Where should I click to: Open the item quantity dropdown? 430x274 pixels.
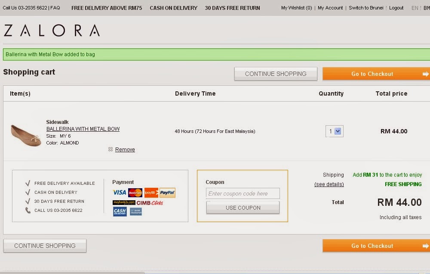tap(335, 131)
